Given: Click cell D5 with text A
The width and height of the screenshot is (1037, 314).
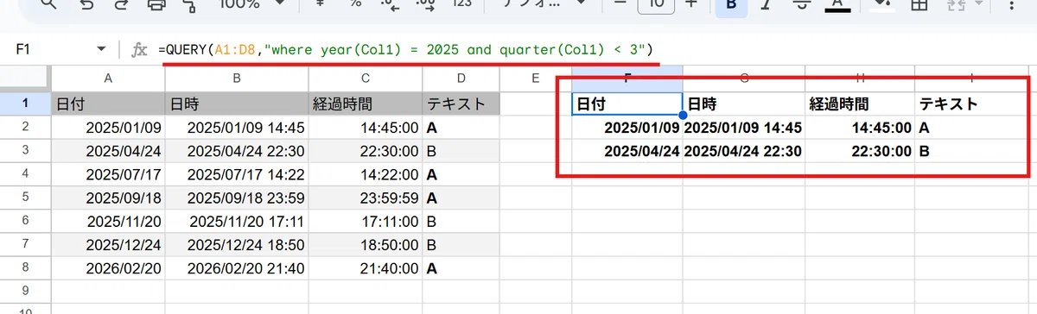Looking at the screenshot, I should click(x=461, y=198).
